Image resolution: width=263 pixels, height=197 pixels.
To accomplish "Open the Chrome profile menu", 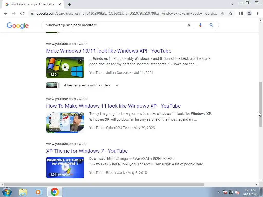I will [249, 13].
